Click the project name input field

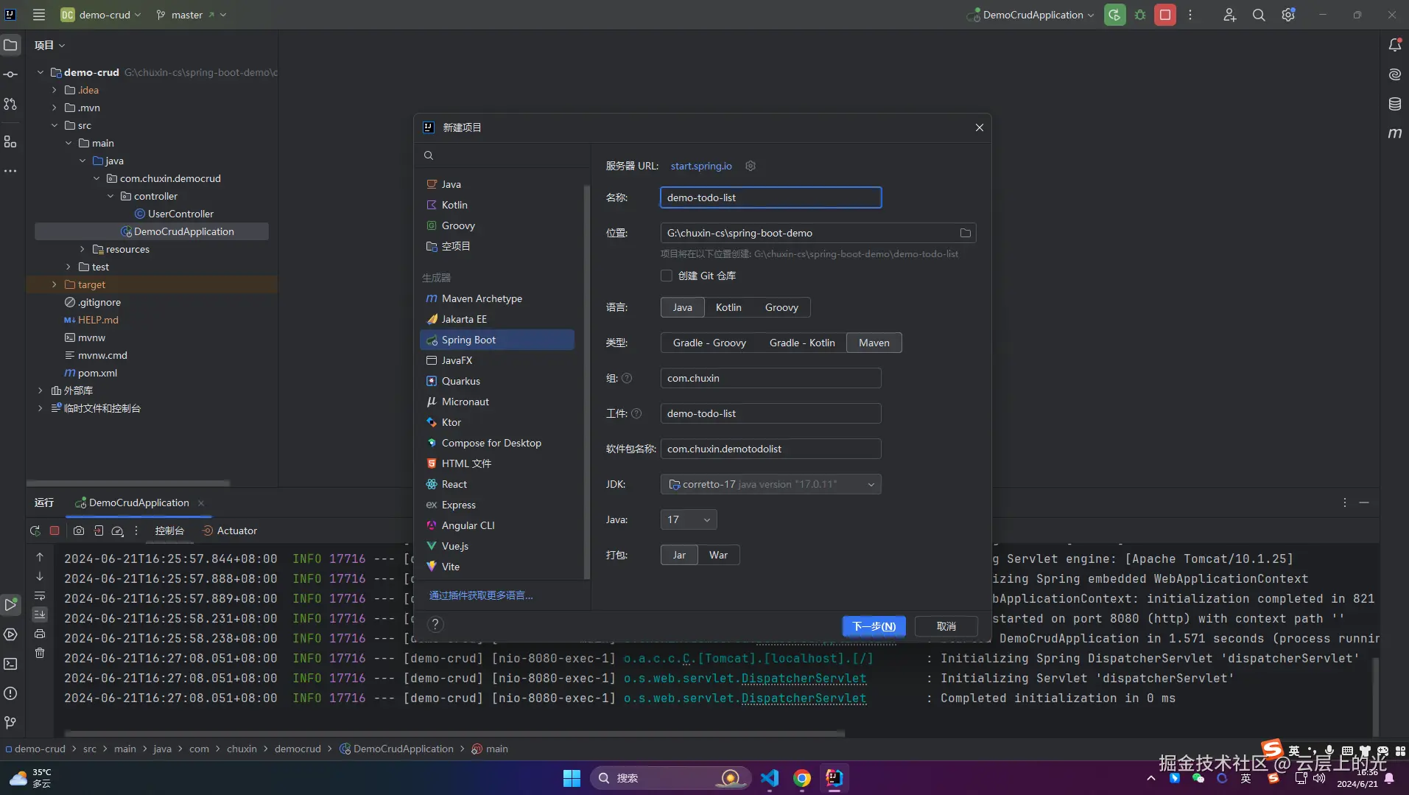770,197
